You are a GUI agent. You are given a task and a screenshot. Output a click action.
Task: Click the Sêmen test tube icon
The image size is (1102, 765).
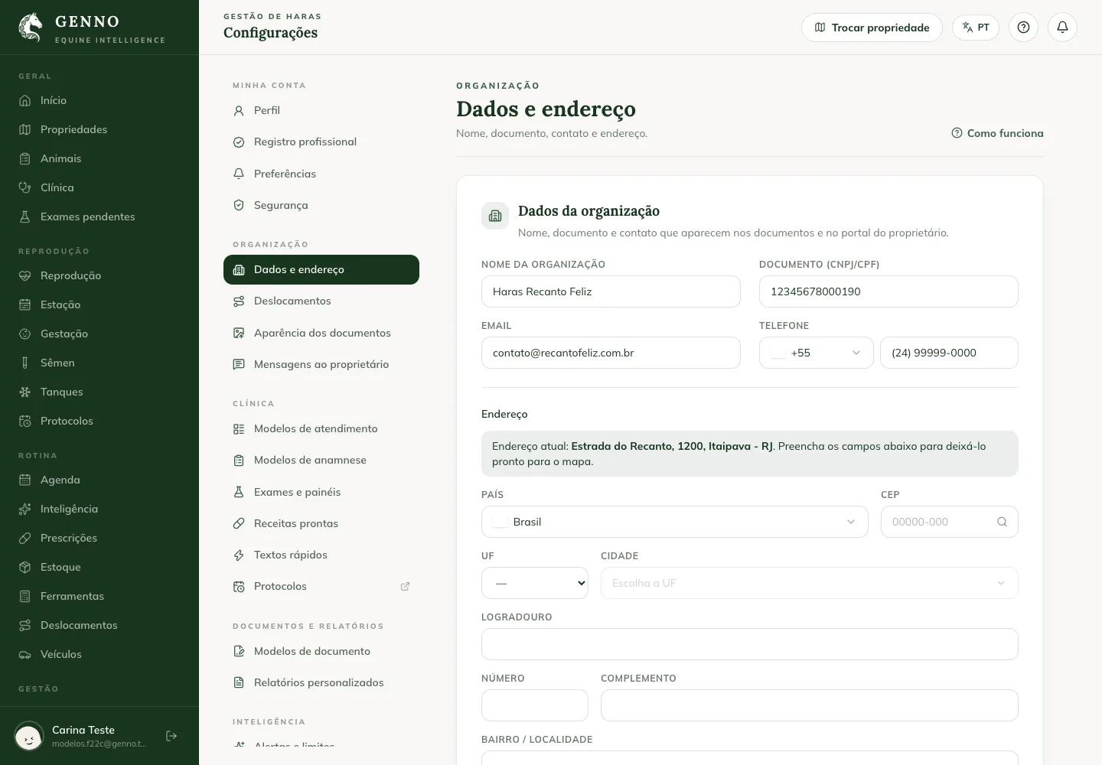24,363
